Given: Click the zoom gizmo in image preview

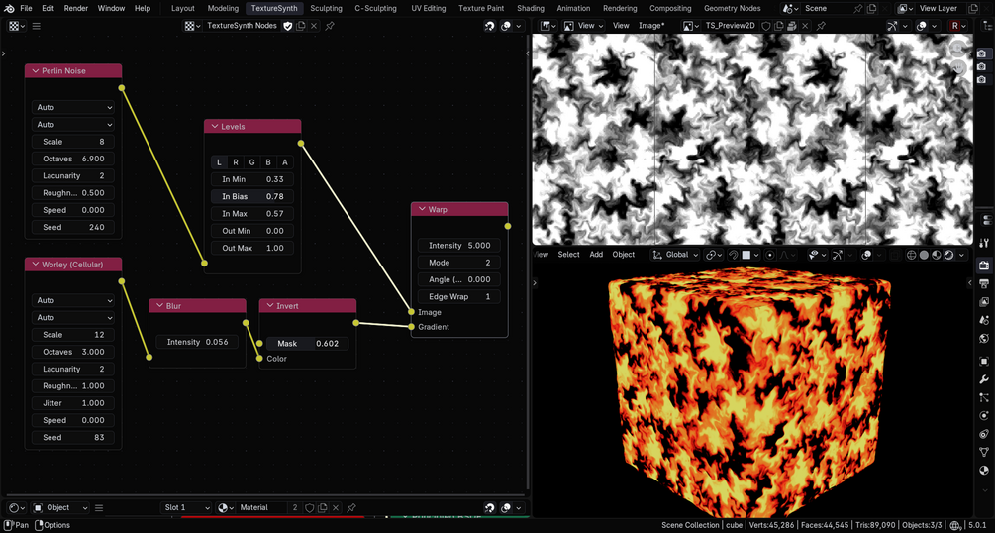Looking at the screenshot, I should tap(956, 49).
